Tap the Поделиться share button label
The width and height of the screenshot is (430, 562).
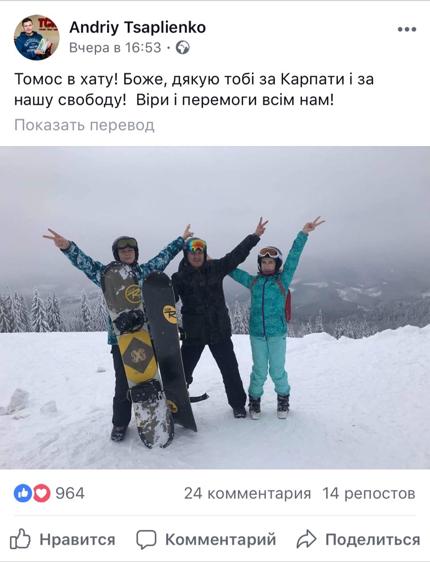coord(373,539)
